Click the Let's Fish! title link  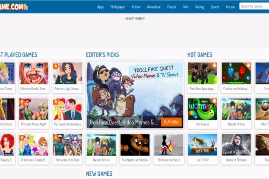point(203,160)
